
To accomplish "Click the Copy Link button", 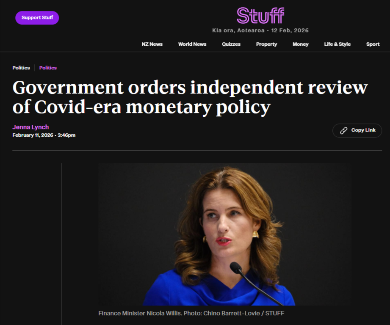I will pos(357,130).
